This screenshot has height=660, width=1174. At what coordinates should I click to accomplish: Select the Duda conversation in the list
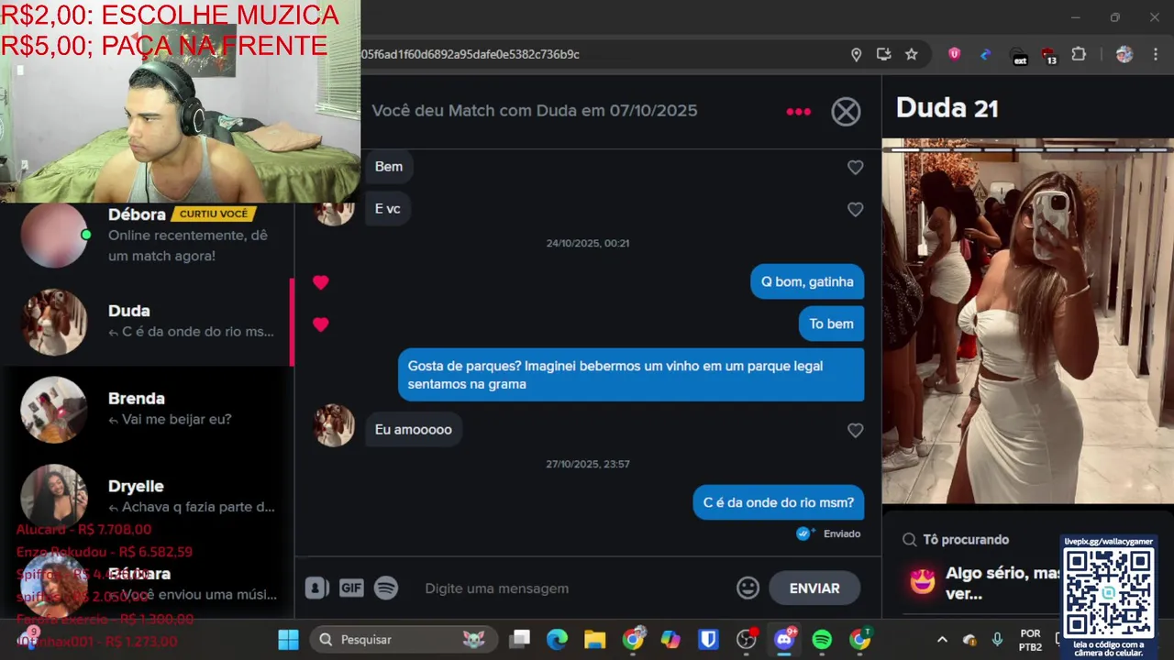coord(147,322)
